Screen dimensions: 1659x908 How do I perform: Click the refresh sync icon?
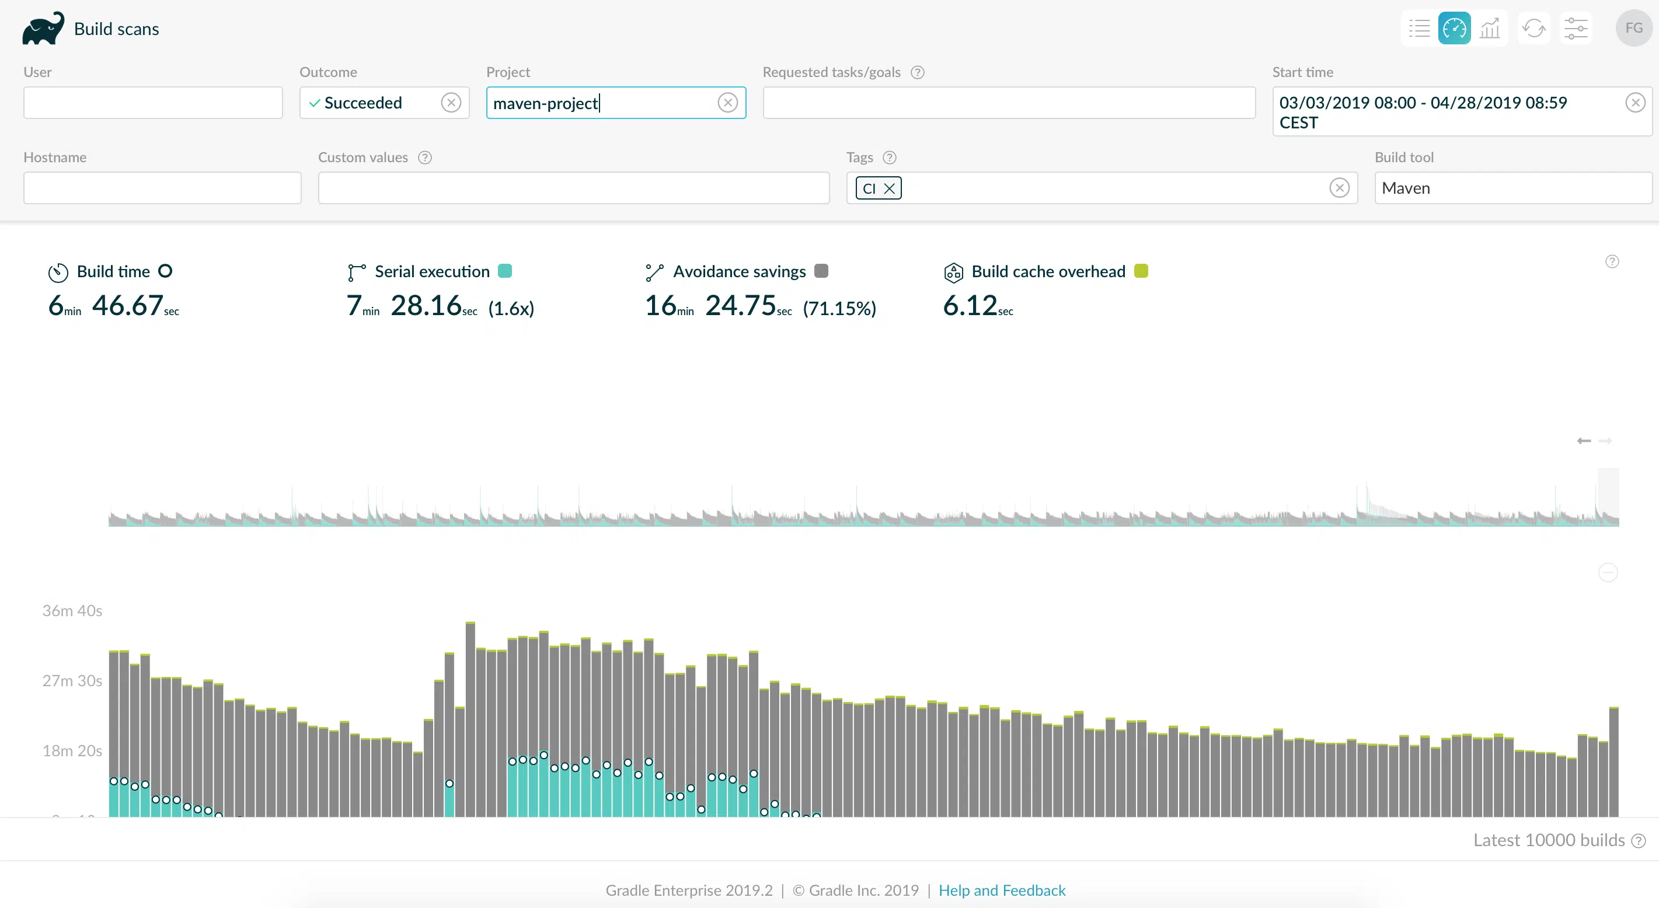pyautogui.click(x=1533, y=29)
